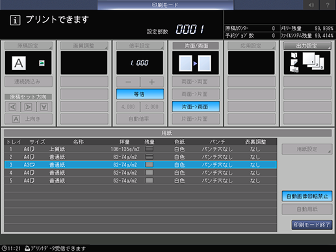Click the 坪量 column header
Screen dimensions: 336x252
(125, 142)
